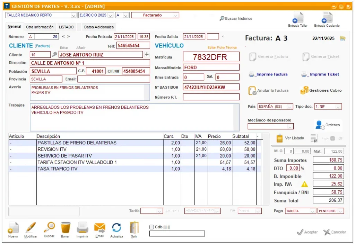Screen dimensions: 355x244
Task: Open the Datos Adicionales tab
Action: coord(99,27)
